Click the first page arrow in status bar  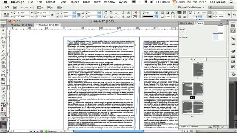(8, 132)
